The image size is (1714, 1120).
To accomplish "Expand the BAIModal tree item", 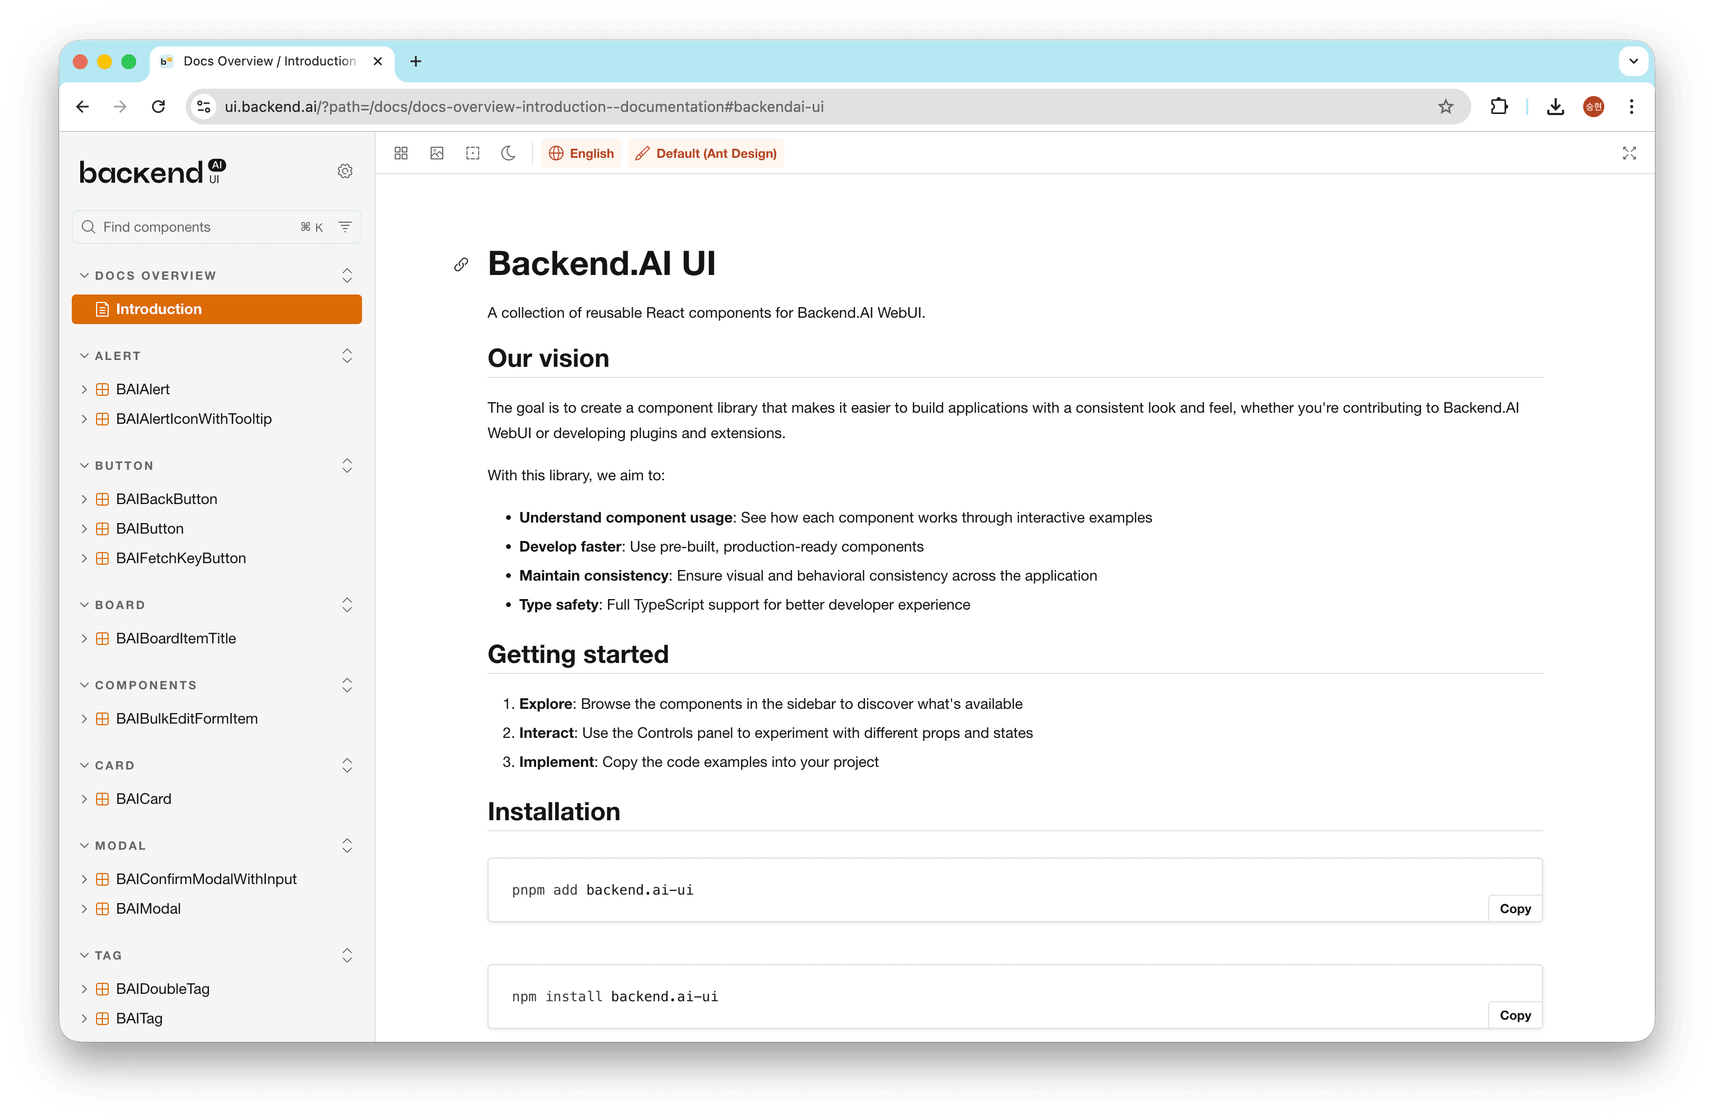I will tap(84, 908).
